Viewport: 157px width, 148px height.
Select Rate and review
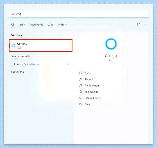coord(93,98)
